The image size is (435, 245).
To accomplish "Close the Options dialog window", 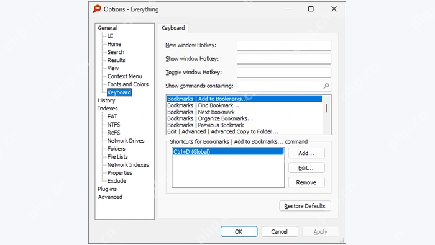I will [x=334, y=9].
